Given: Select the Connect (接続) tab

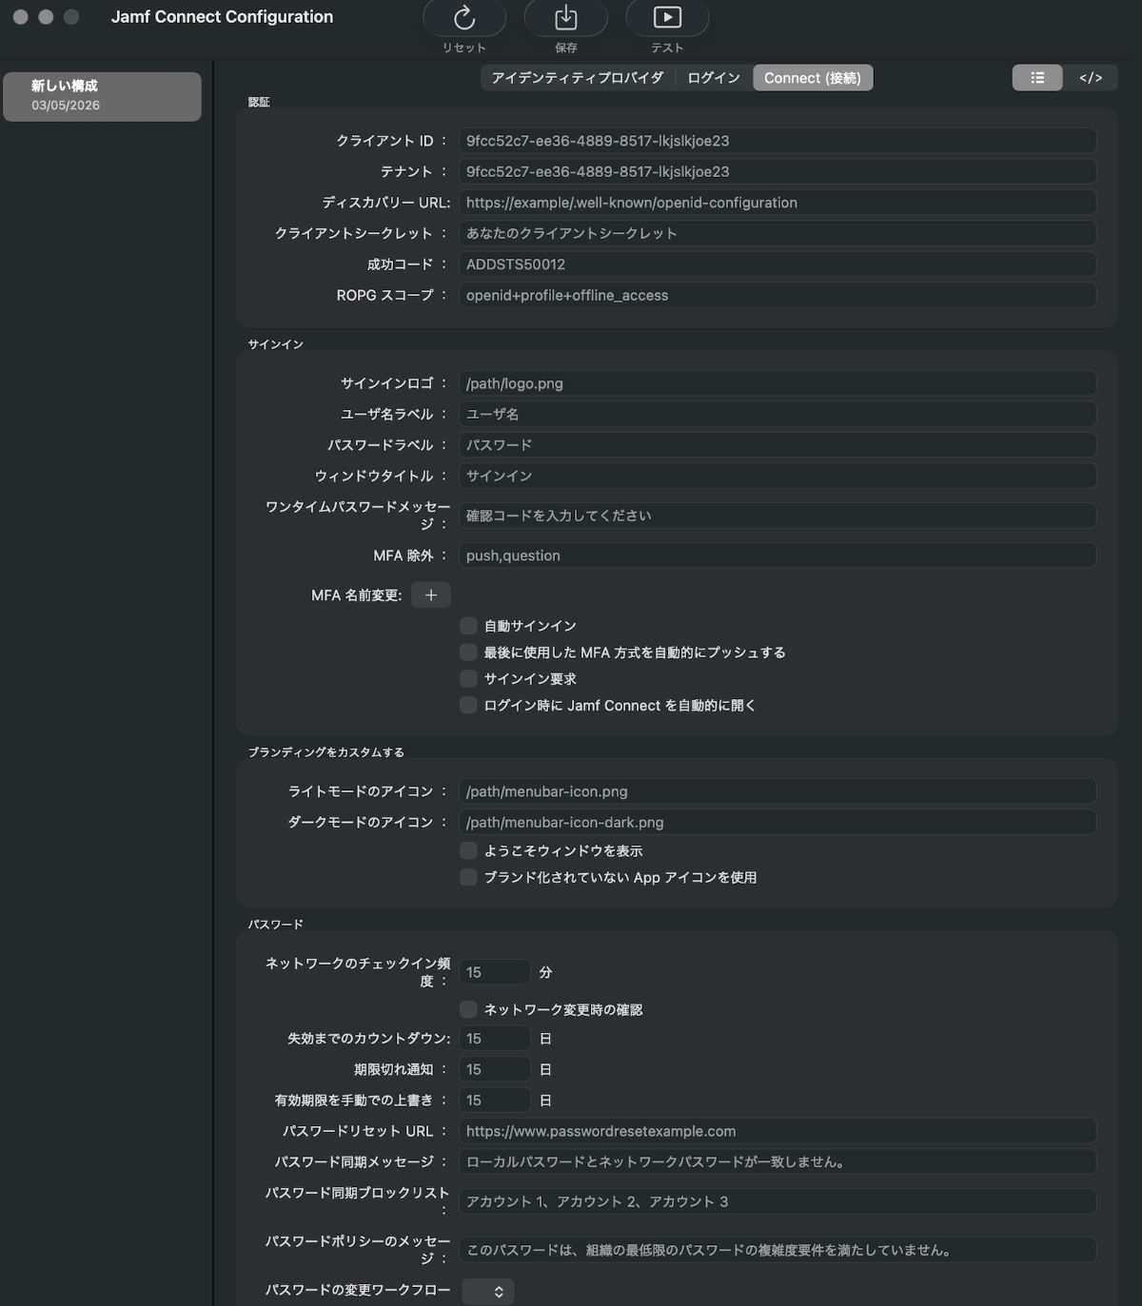Looking at the screenshot, I should point(812,77).
